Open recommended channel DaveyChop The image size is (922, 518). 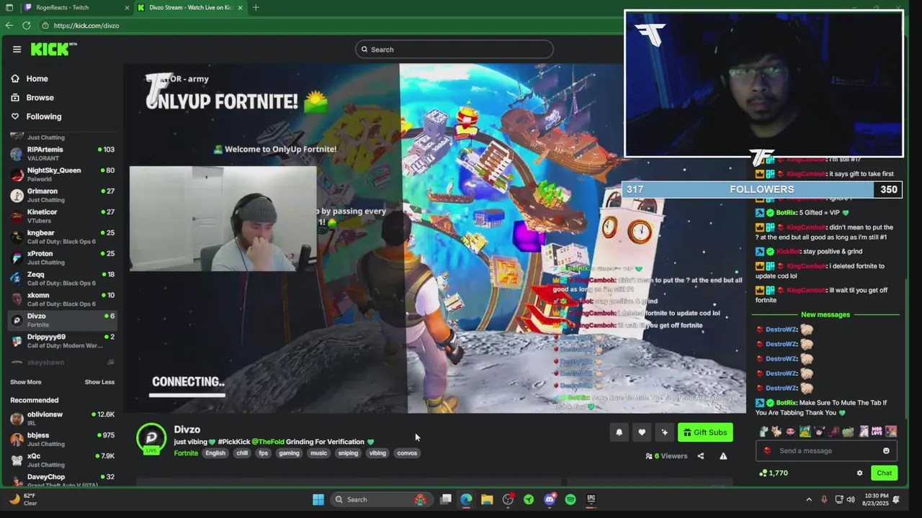pyautogui.click(x=63, y=480)
